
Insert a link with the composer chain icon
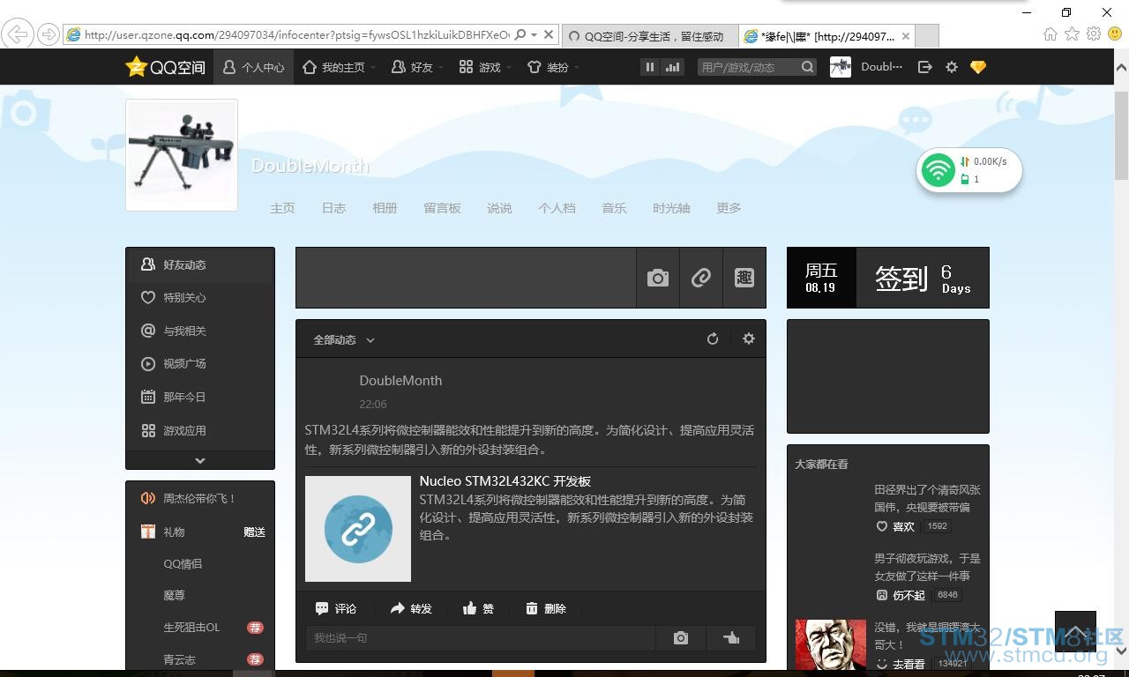(701, 278)
